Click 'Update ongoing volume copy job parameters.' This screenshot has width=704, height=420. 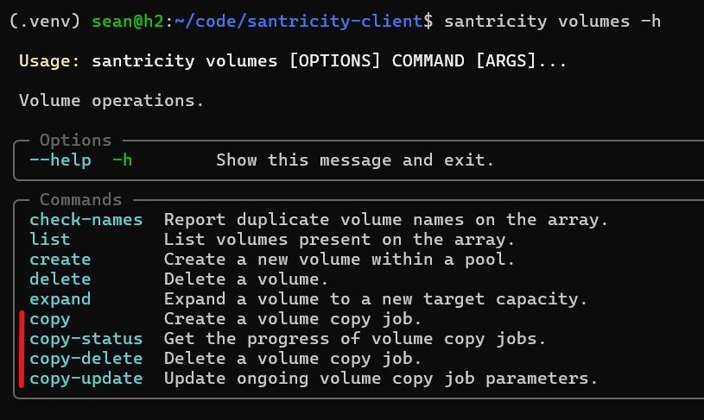[381, 379]
